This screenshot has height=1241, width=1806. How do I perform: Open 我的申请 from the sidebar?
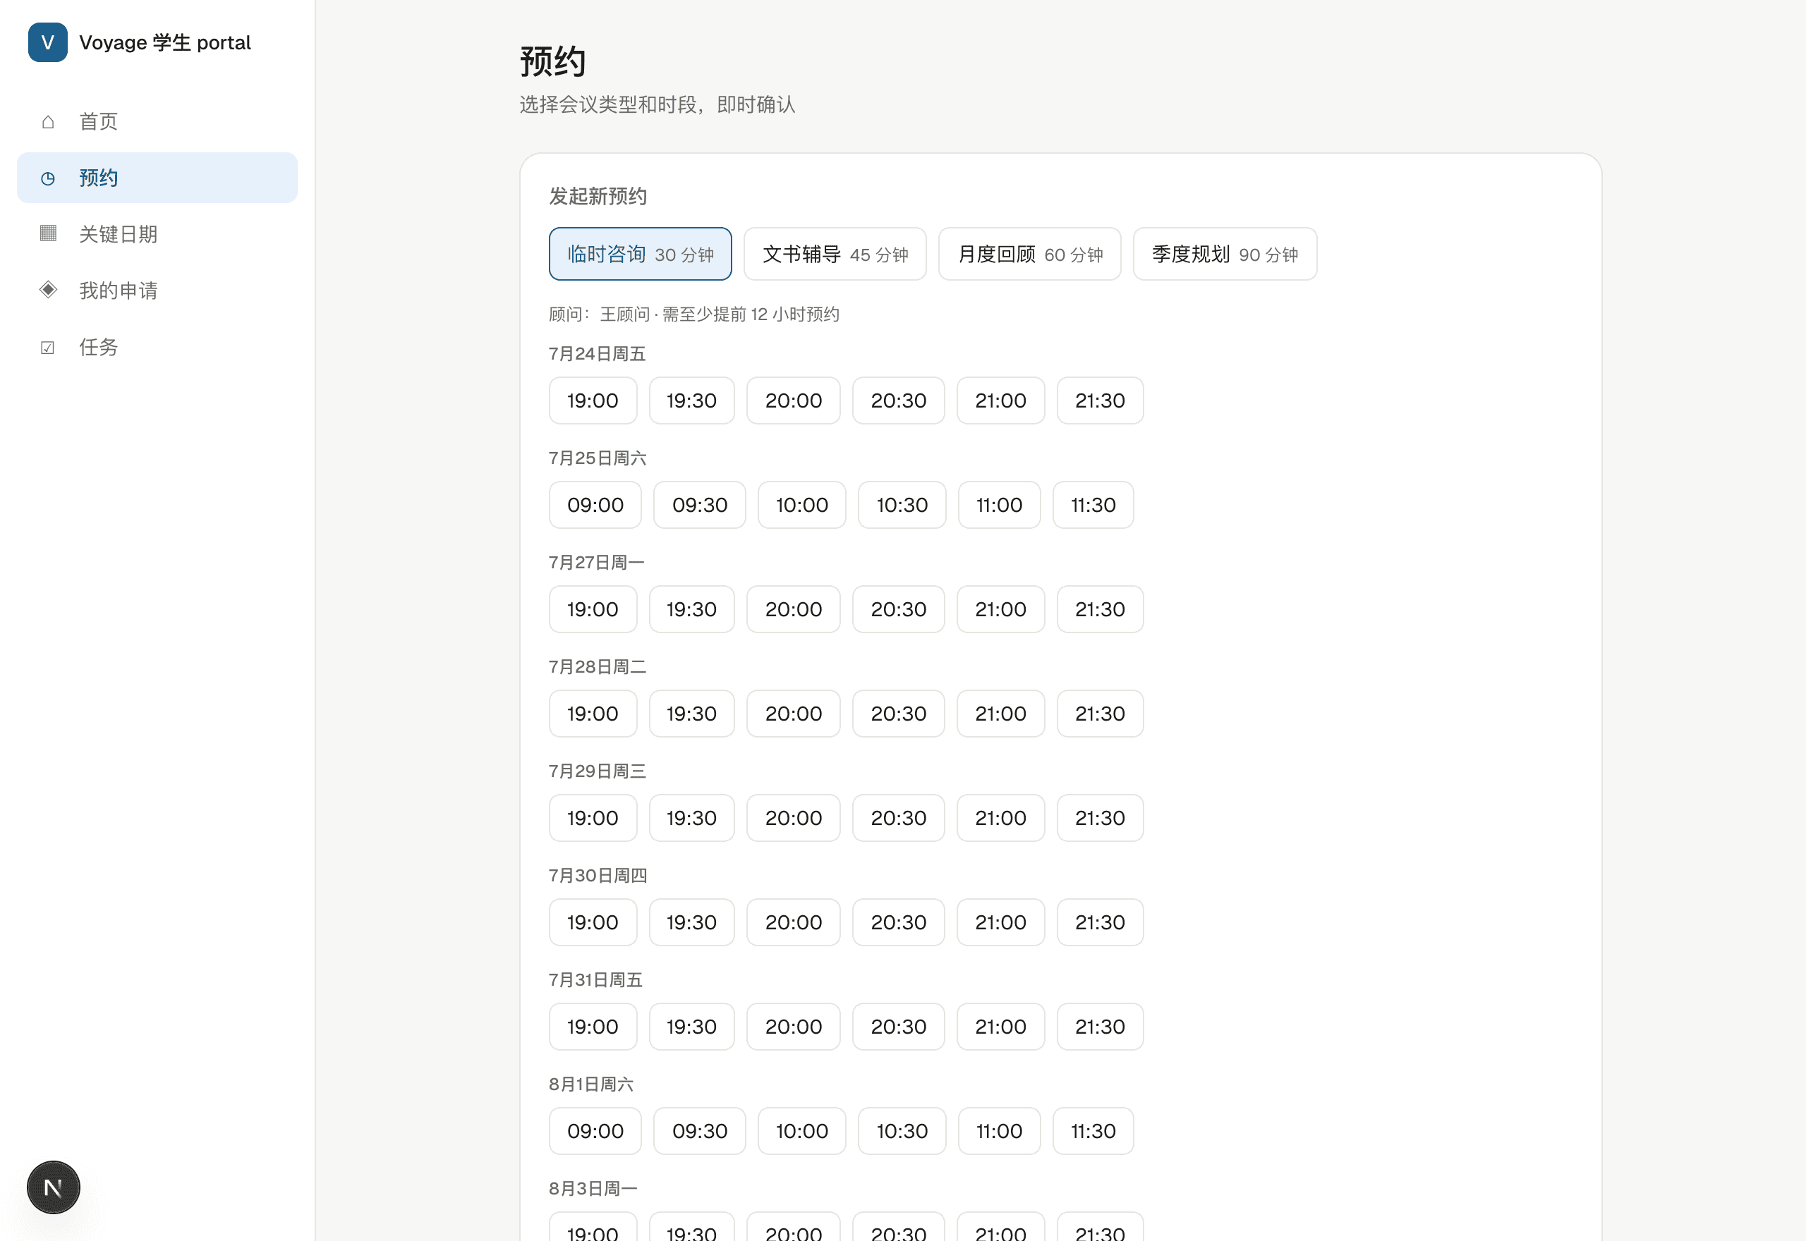tap(157, 291)
